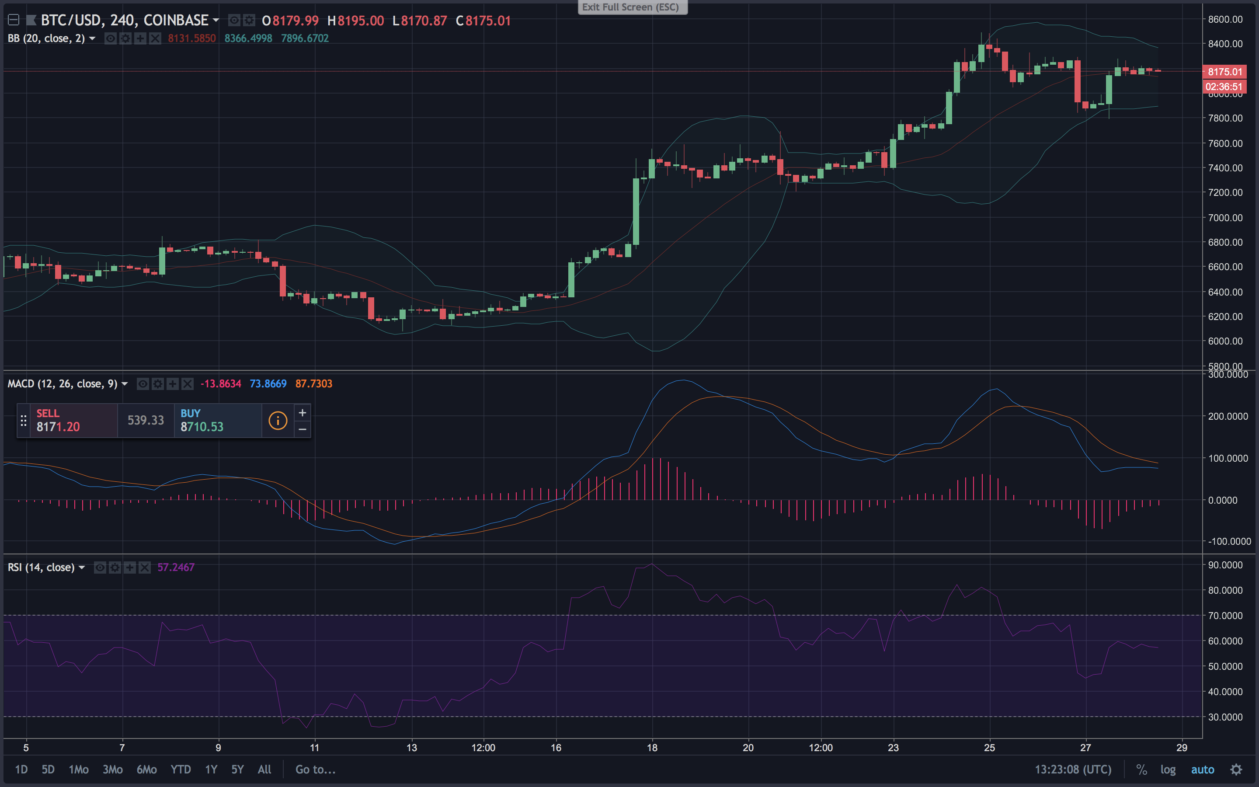Click the plus icon on the MACD row
Image resolution: width=1259 pixels, height=787 pixels.
tap(172, 384)
